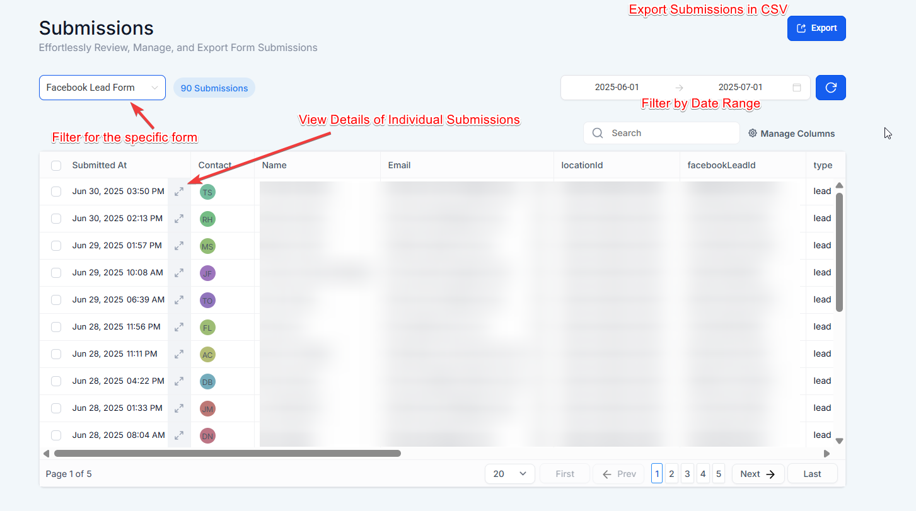Image resolution: width=916 pixels, height=511 pixels.
Task: Toggle the select-all checkbox in table header
Action: (56, 166)
